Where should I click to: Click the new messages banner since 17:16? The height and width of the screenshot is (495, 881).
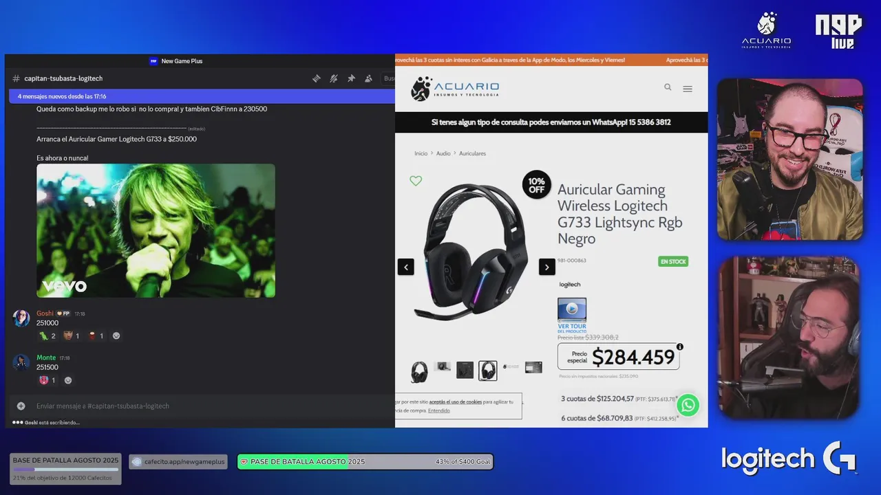pos(202,96)
